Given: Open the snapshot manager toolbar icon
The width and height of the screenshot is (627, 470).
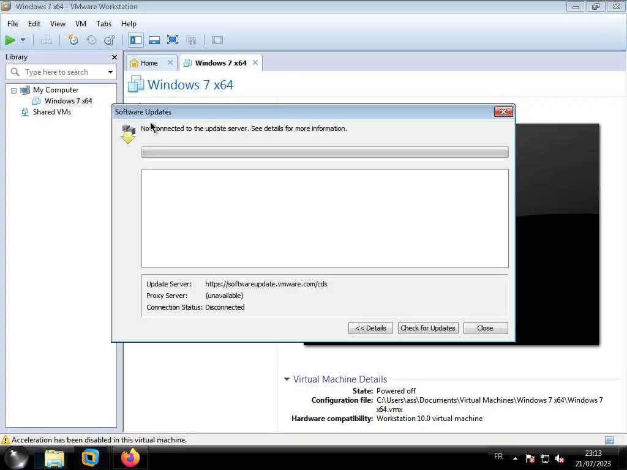Looking at the screenshot, I should pos(109,40).
